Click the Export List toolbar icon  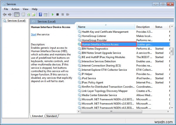point(34,14)
